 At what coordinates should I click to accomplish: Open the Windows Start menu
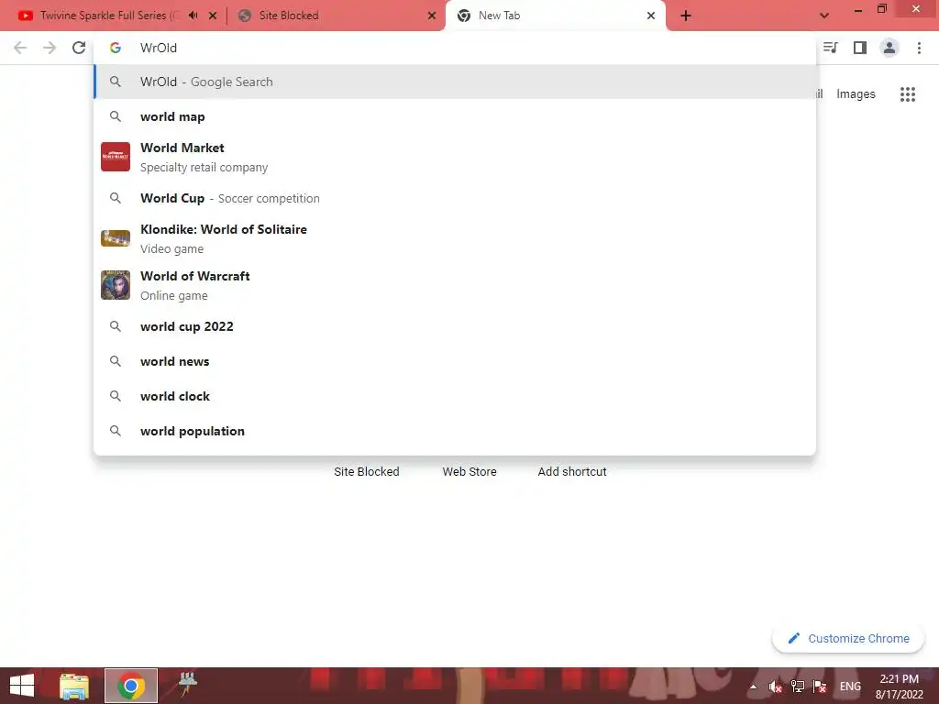(x=22, y=686)
